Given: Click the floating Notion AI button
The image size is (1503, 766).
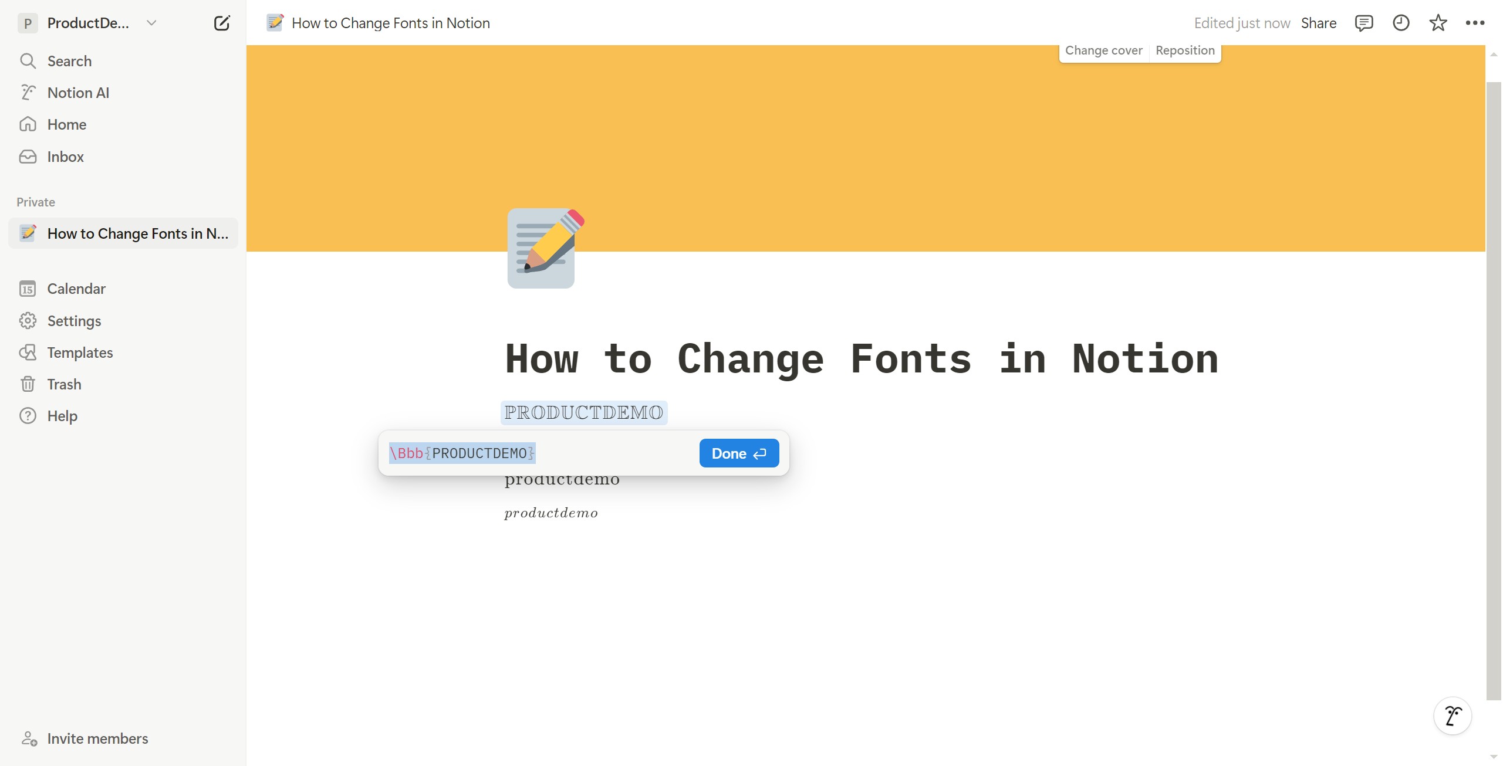Looking at the screenshot, I should (1453, 716).
